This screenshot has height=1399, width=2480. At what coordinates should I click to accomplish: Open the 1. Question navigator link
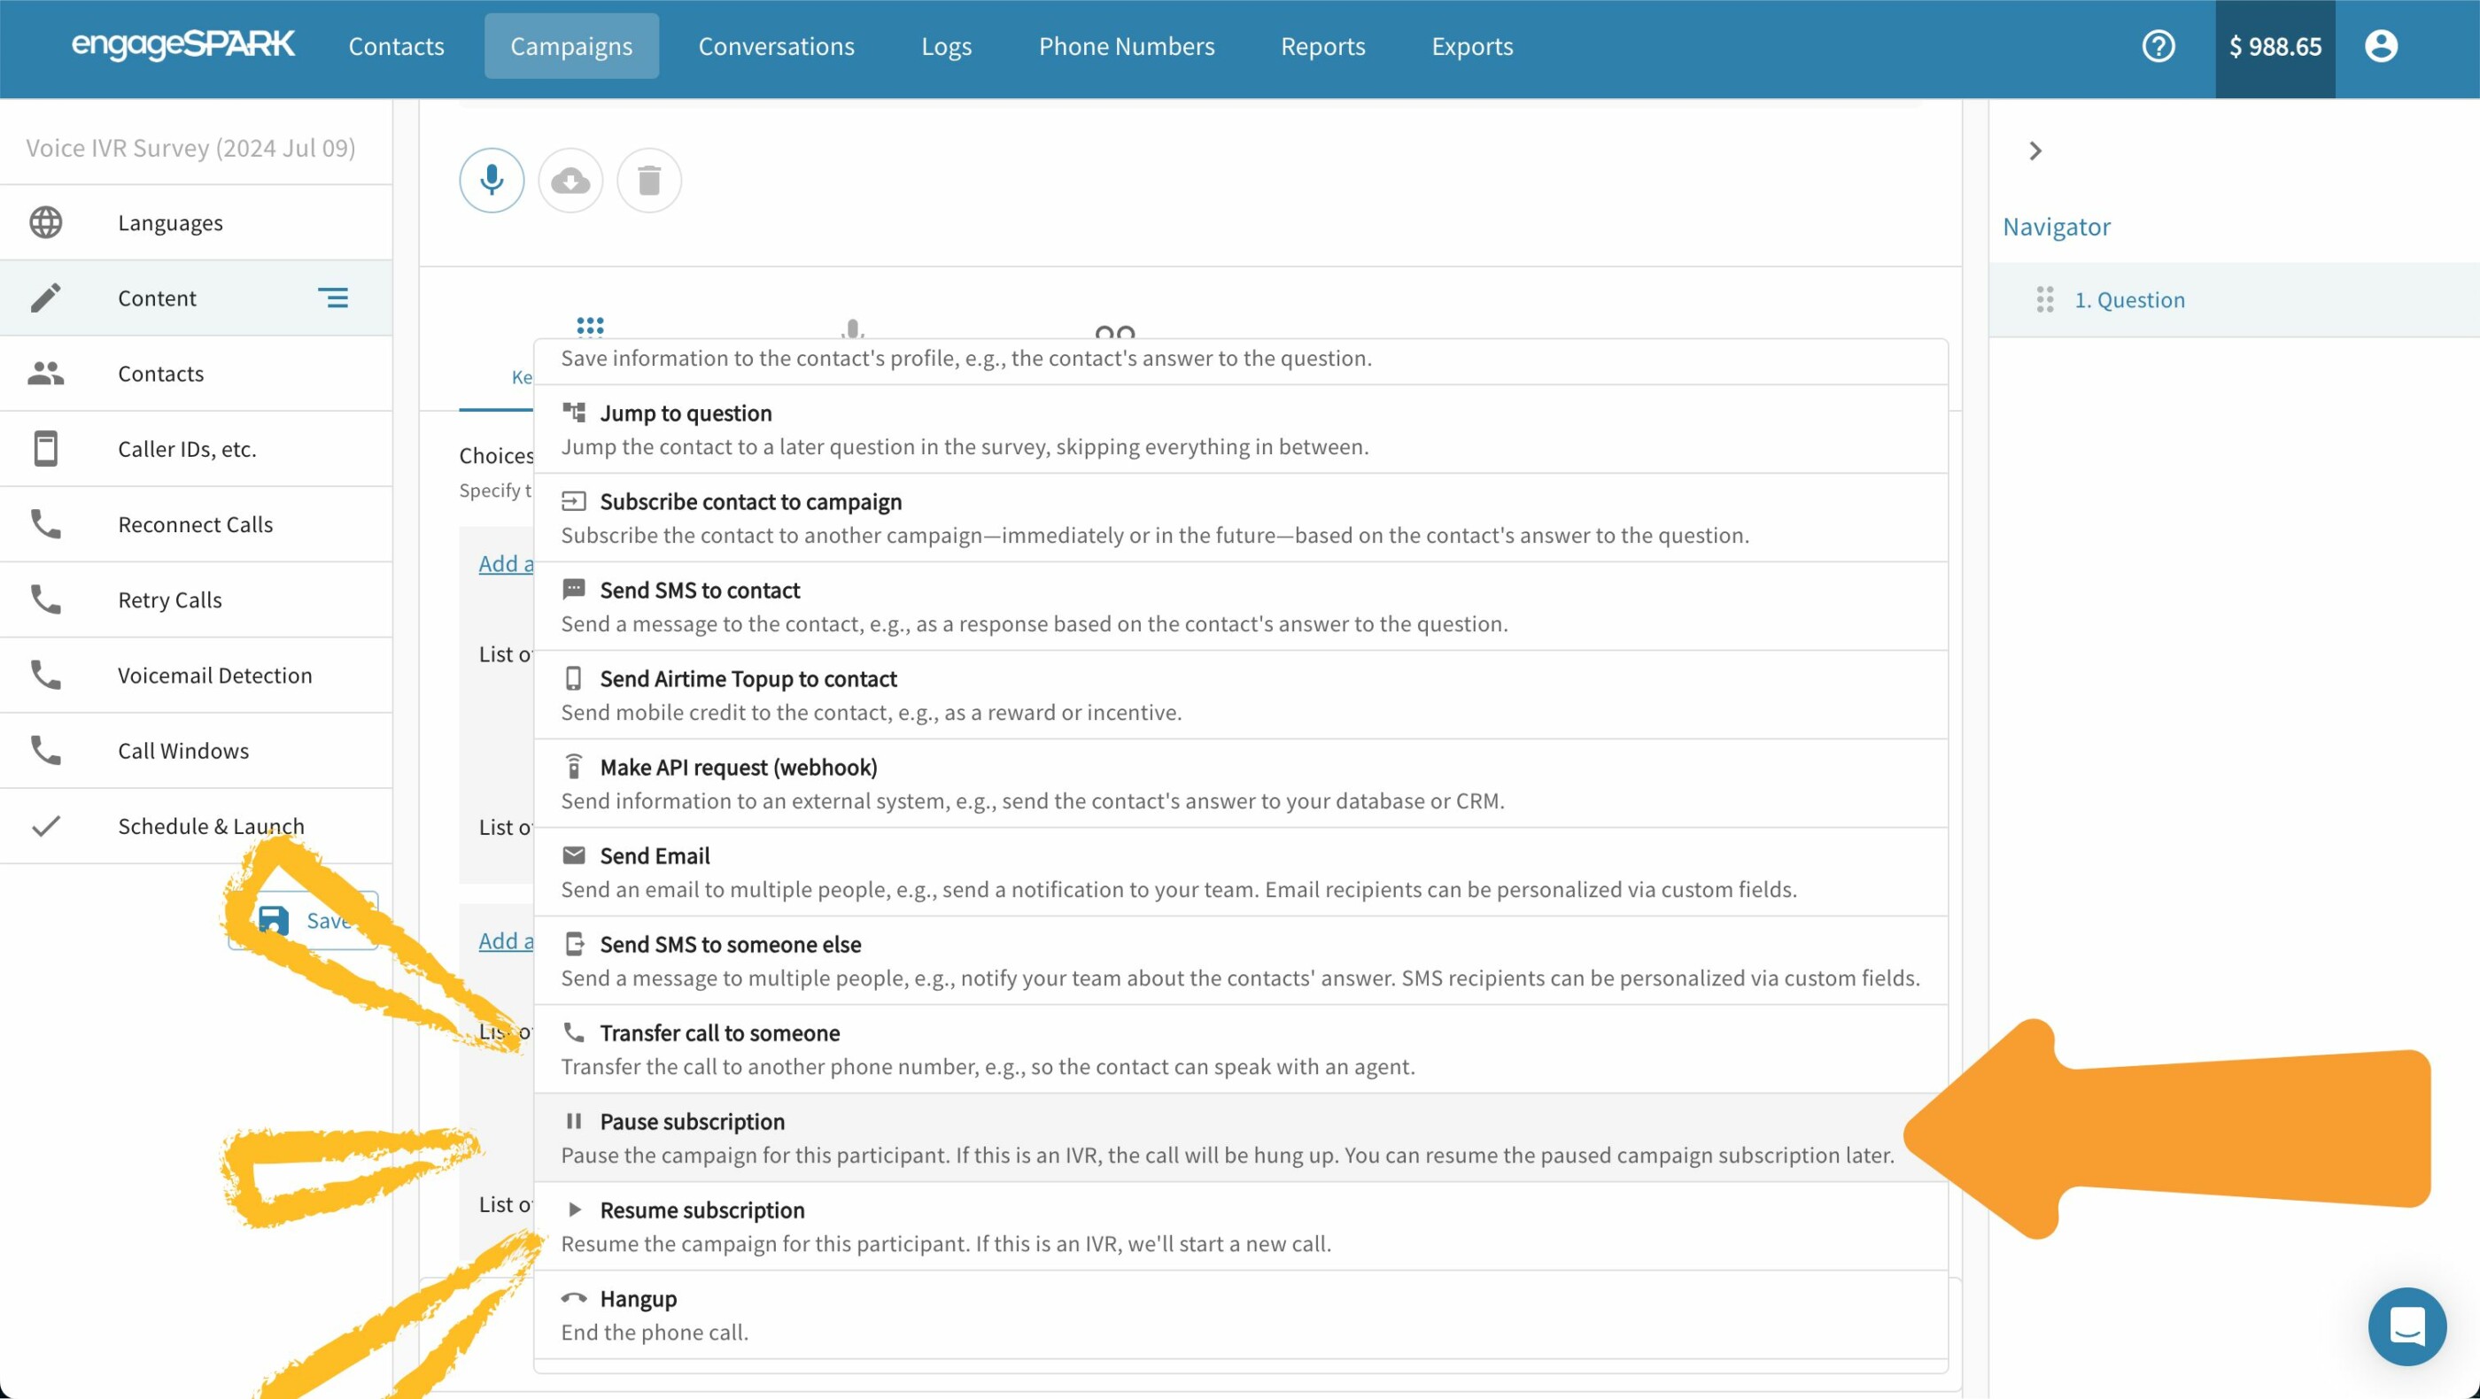pyautogui.click(x=2128, y=300)
